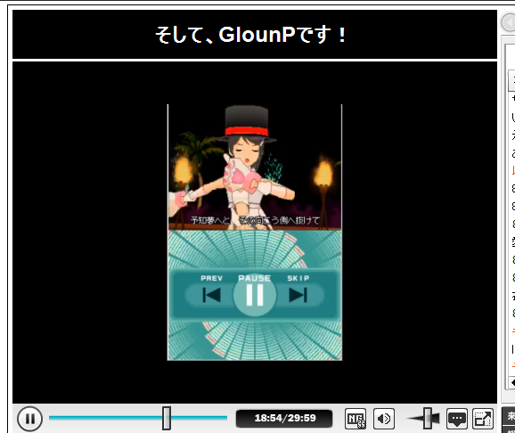Select the first red comment in list
515x433 pixels.
[x=513, y=170]
